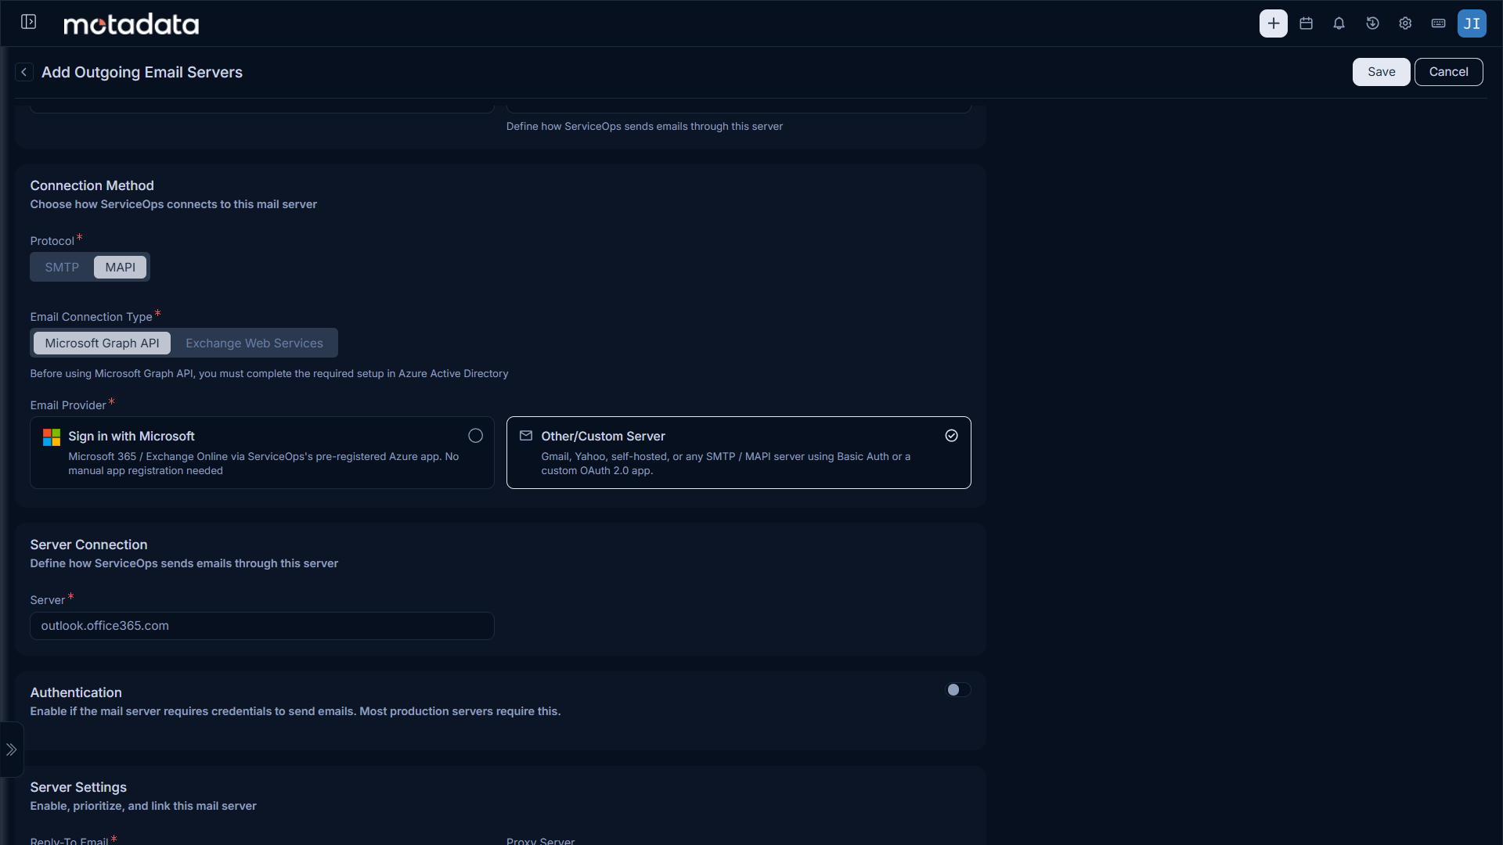The width and height of the screenshot is (1503, 845).
Task: Select the MAPI protocol
Action: 120,268
